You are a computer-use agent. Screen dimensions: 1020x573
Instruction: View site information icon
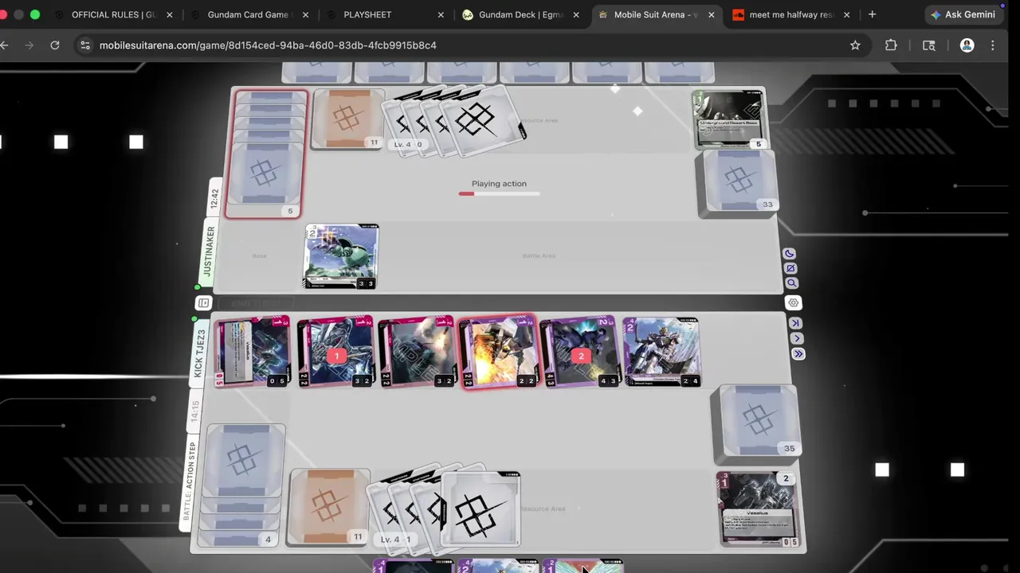[85, 45]
